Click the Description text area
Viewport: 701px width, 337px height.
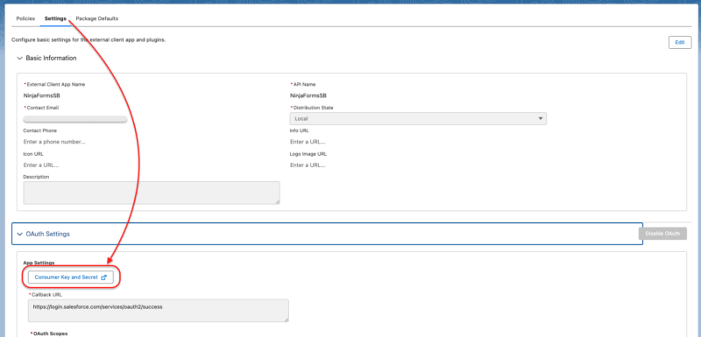coord(152,193)
